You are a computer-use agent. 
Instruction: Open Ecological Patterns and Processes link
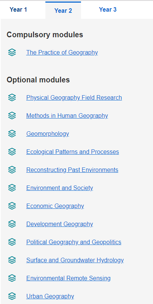coord(73,152)
